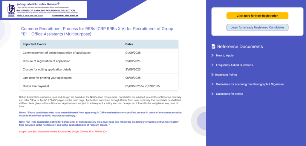
Task: Open Login for already Registered Candidates
Action: pyautogui.click(x=257, y=27)
